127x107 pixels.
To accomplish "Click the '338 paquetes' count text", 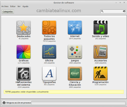I will coord(49,63).
